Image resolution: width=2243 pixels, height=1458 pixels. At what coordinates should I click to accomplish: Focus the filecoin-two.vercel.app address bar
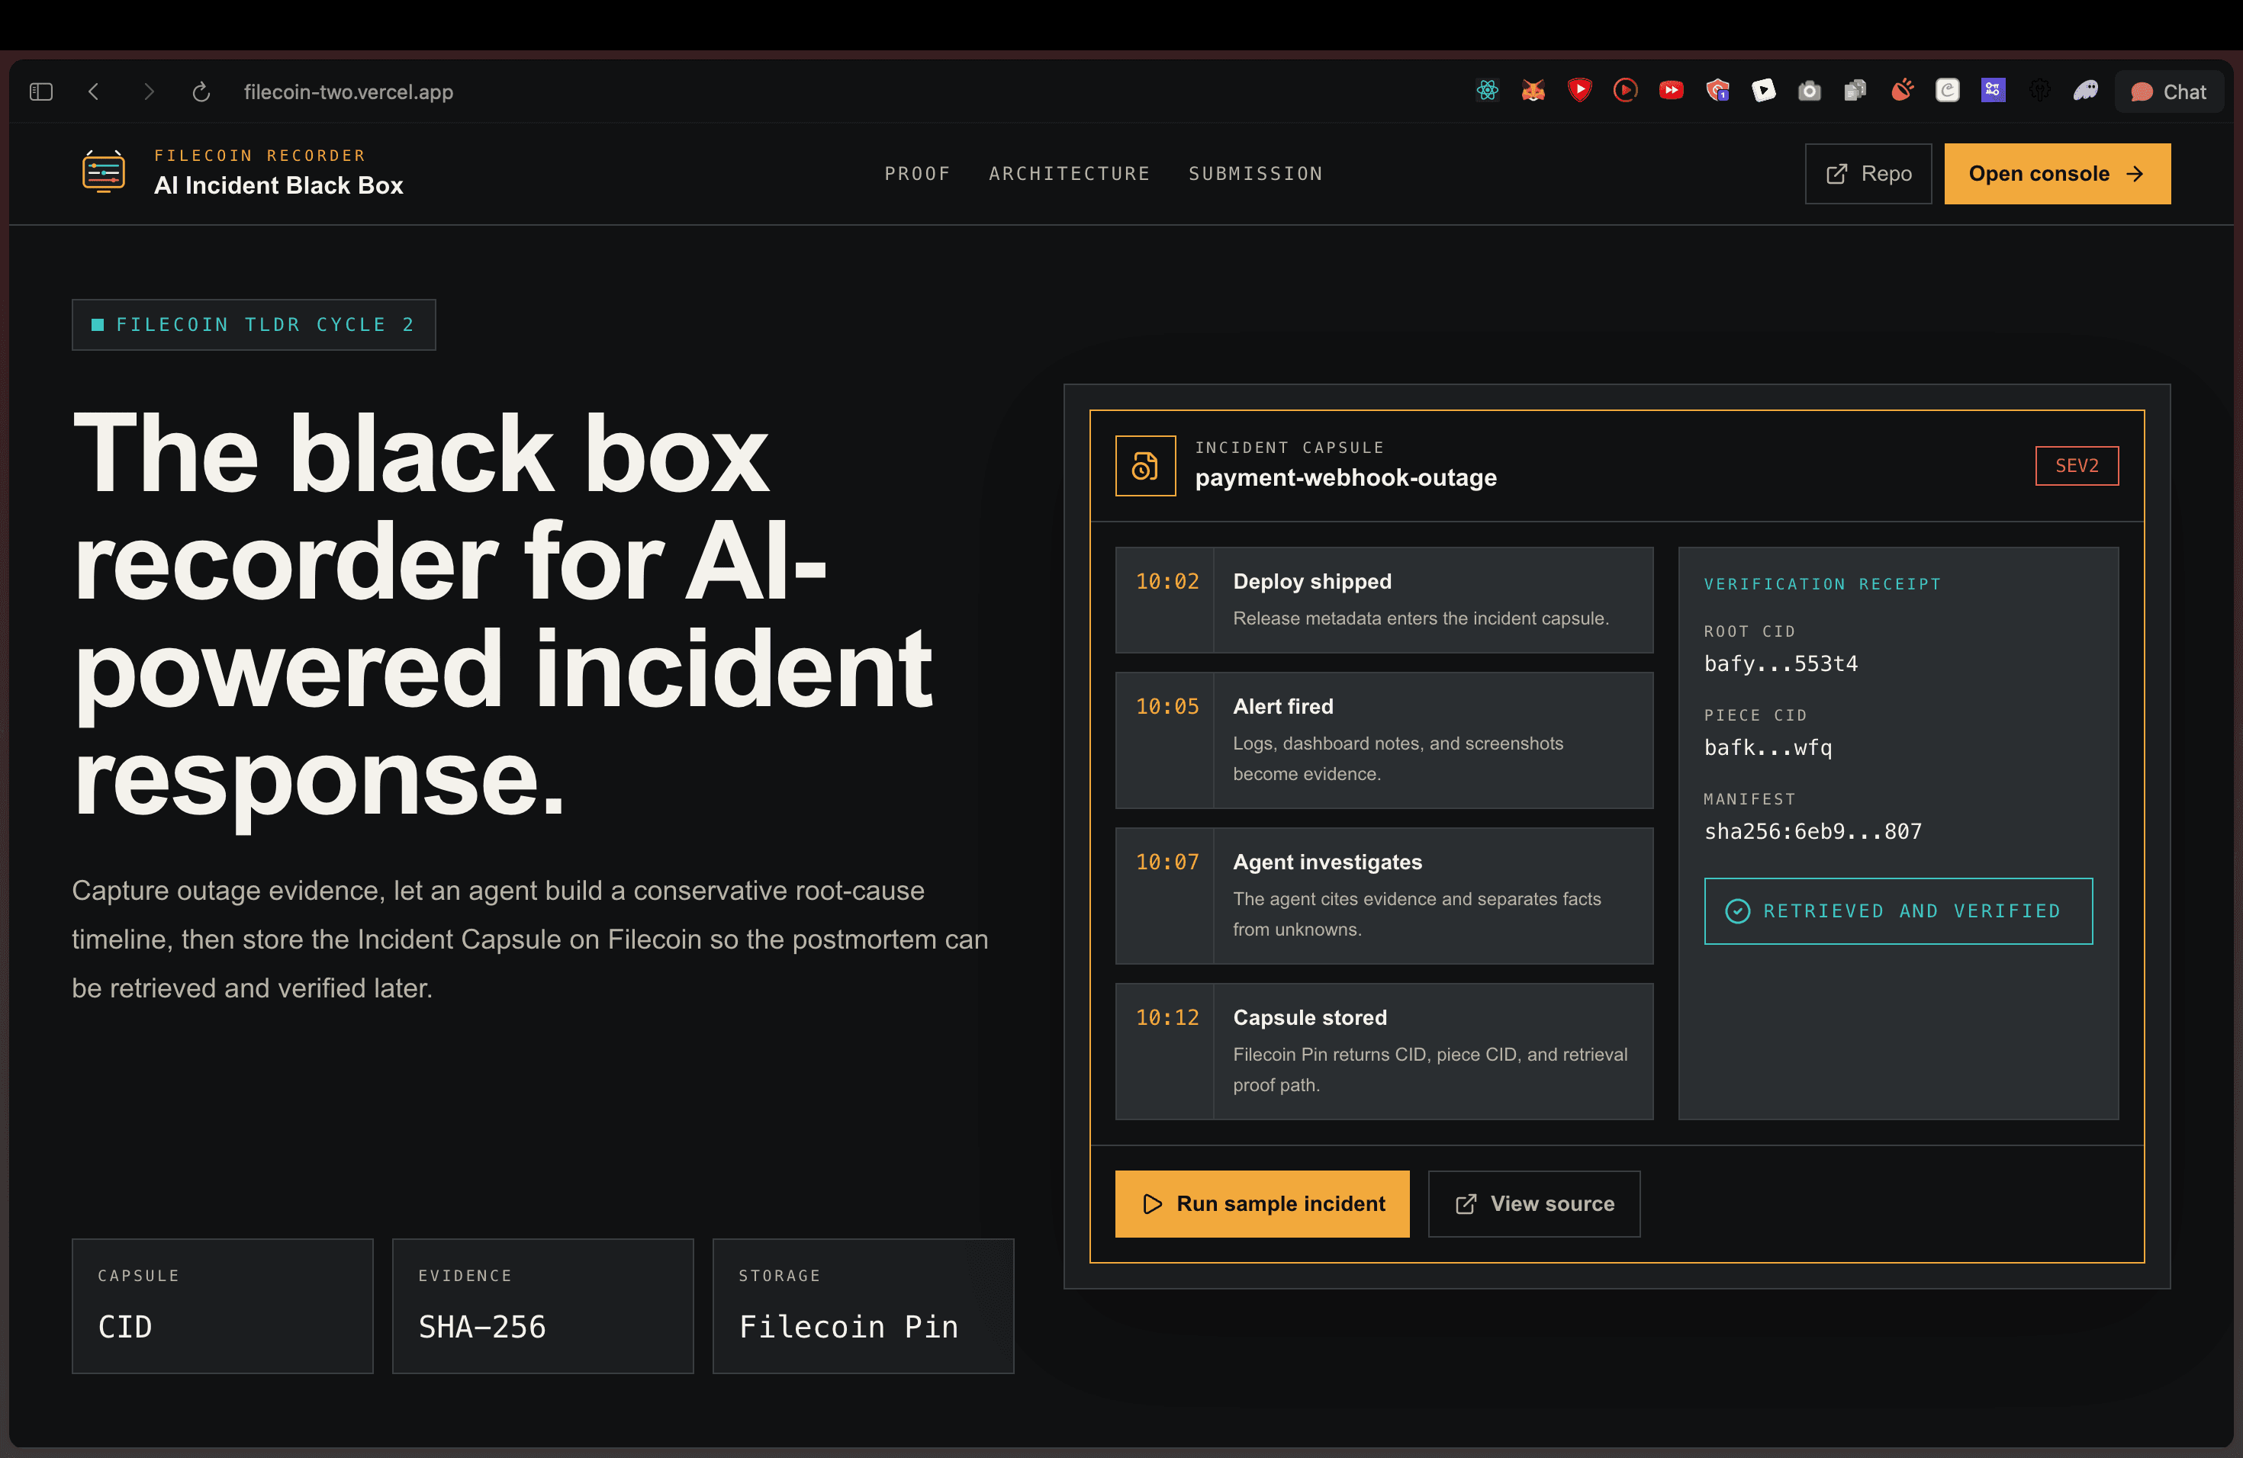(x=348, y=92)
